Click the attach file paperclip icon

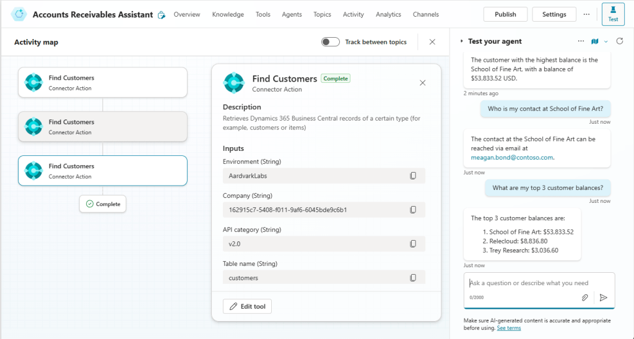click(584, 298)
